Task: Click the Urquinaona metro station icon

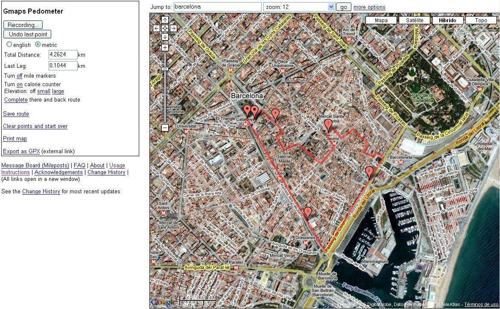Action: pos(283,71)
